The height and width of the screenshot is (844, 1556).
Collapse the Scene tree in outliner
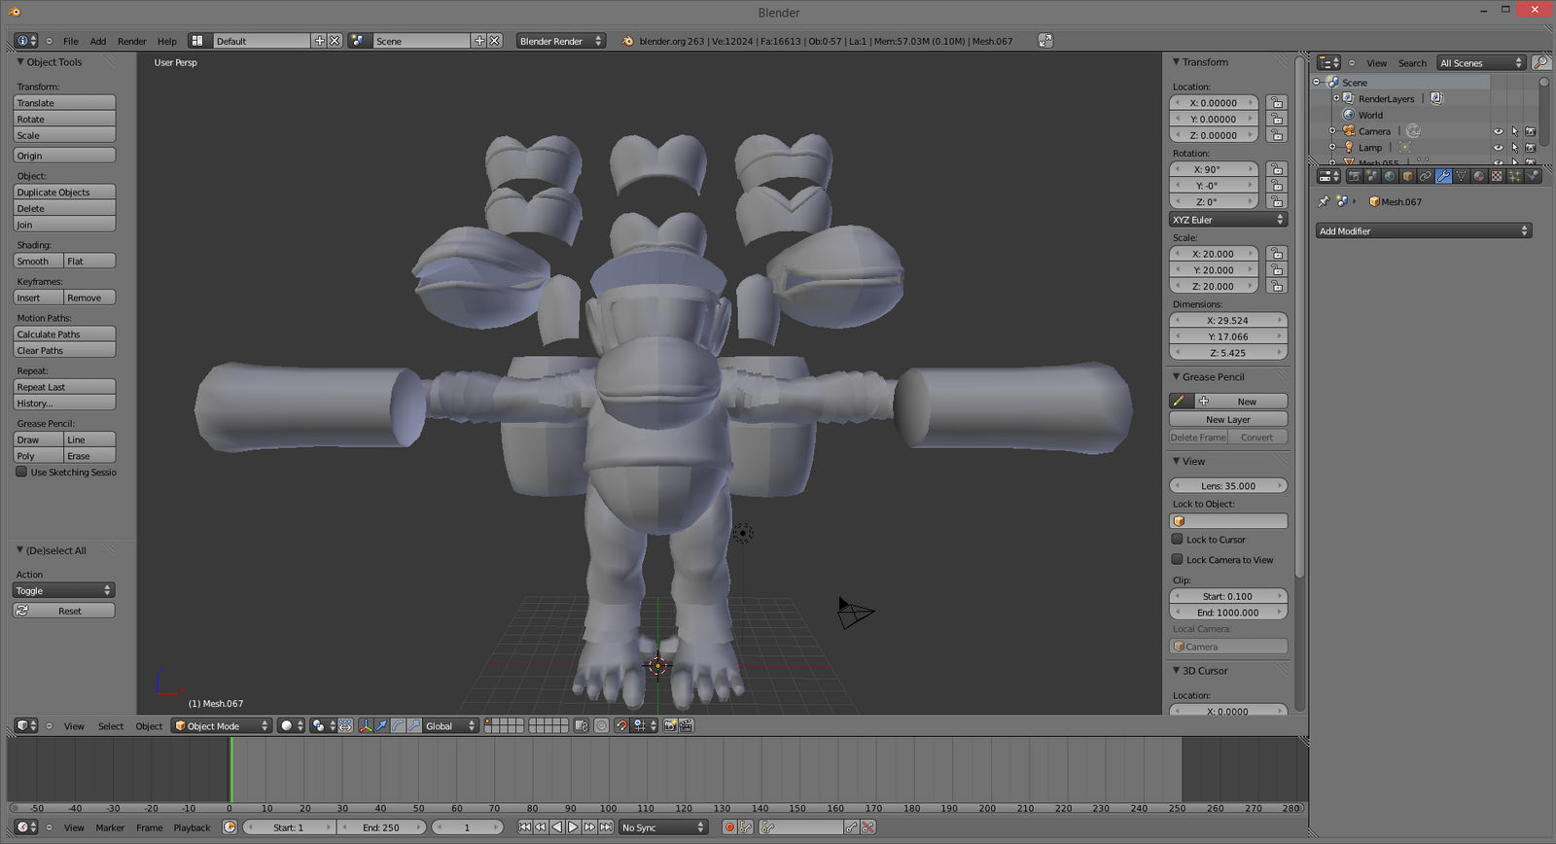pos(1317,82)
